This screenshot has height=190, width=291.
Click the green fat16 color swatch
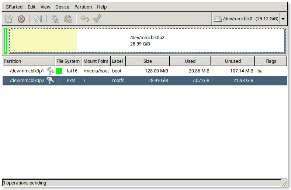[x=59, y=71]
